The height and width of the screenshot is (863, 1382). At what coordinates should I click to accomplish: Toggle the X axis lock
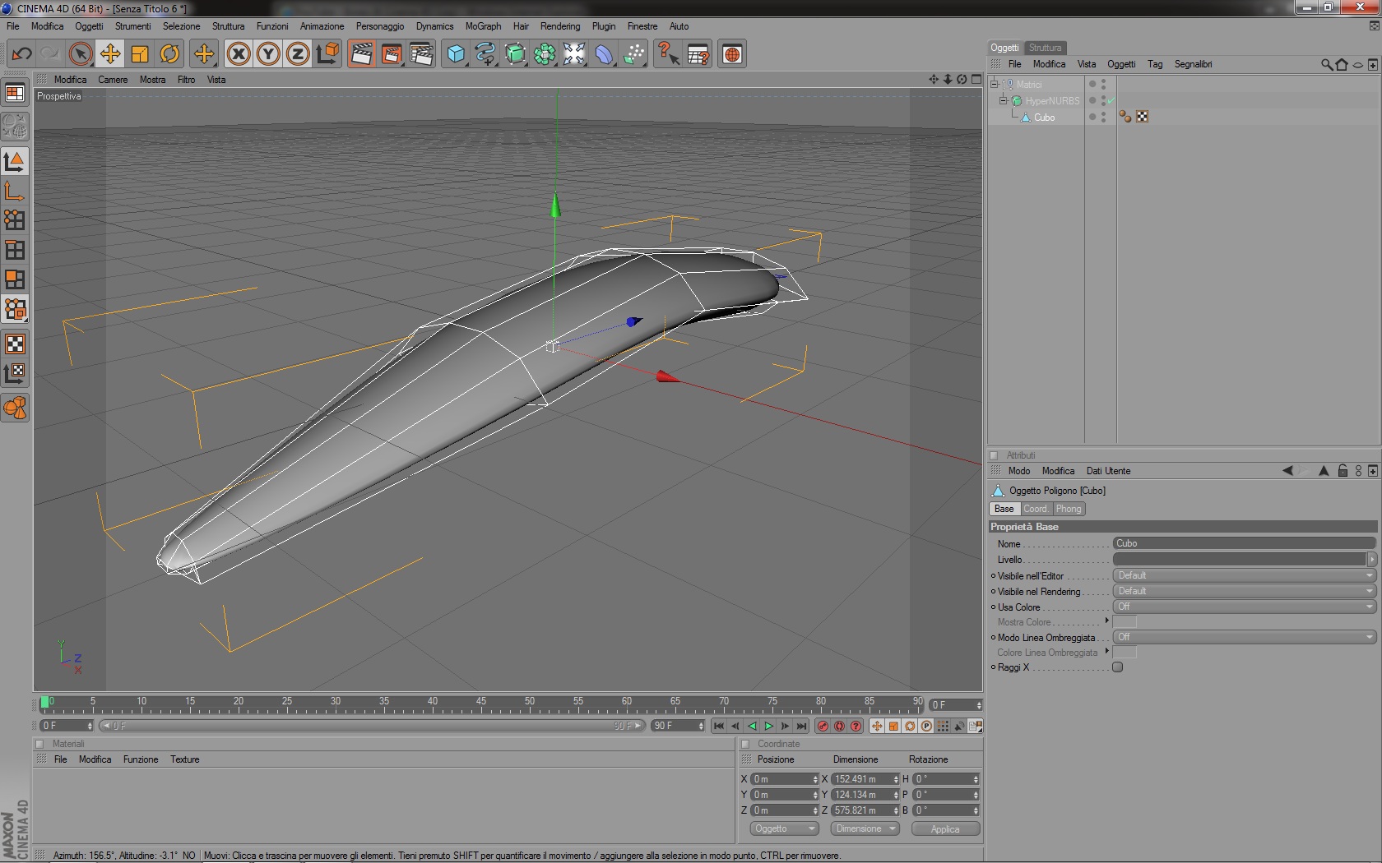(239, 54)
